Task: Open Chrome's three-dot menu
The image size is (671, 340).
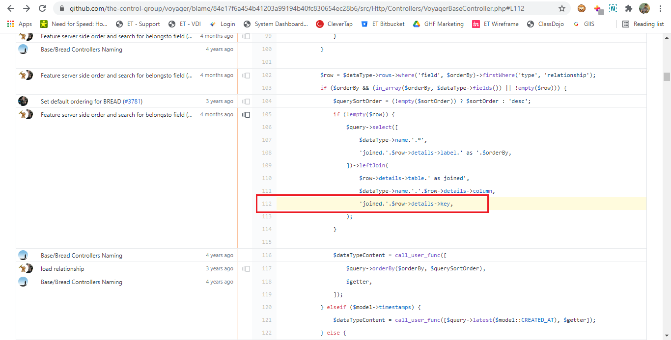Action: click(x=661, y=8)
